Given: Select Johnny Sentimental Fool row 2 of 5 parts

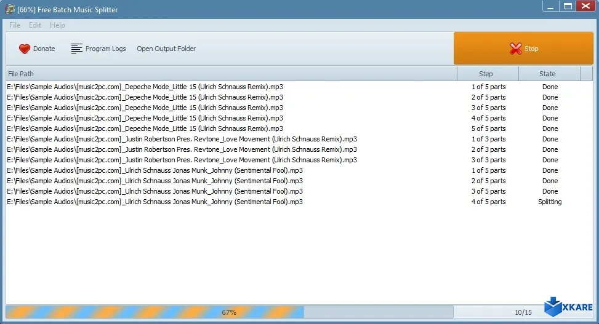Looking at the screenshot, I should (299, 181).
